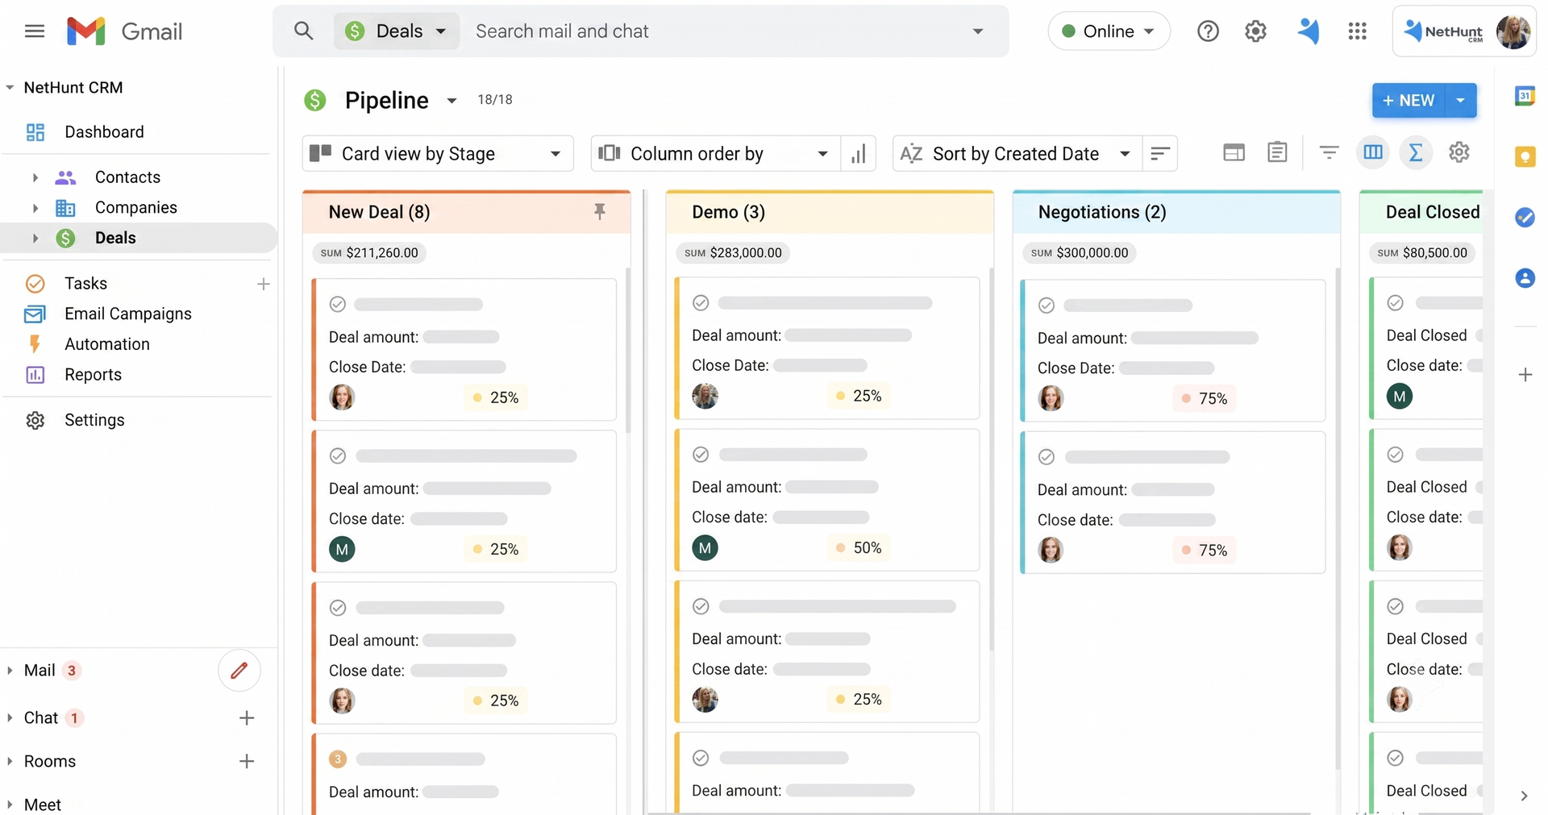Show the hidden side panel arrow

pos(1523,796)
